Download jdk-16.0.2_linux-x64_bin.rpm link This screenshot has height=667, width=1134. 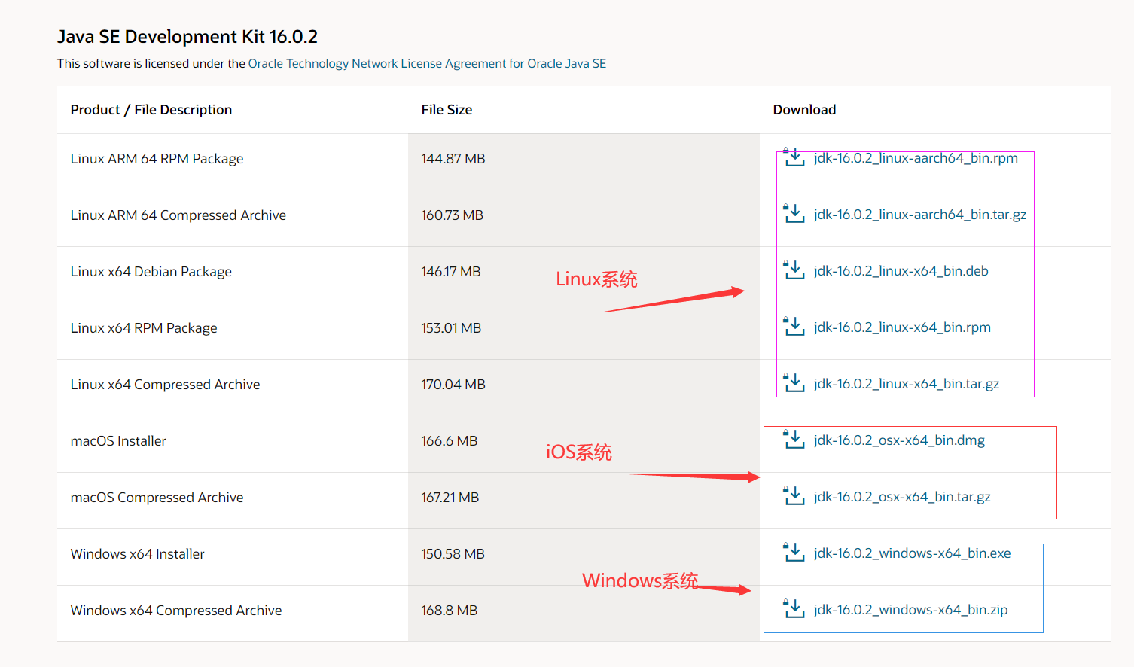pyautogui.click(x=902, y=327)
